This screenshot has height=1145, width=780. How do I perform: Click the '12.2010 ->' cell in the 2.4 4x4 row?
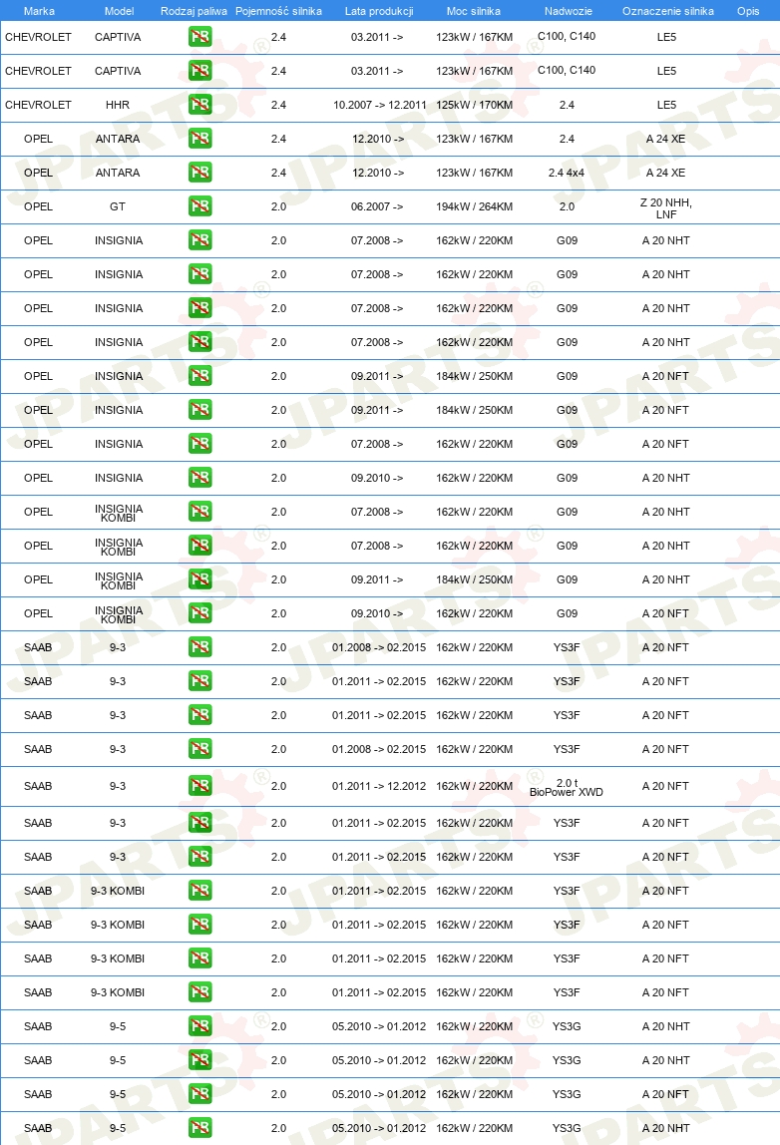pyautogui.click(x=378, y=173)
